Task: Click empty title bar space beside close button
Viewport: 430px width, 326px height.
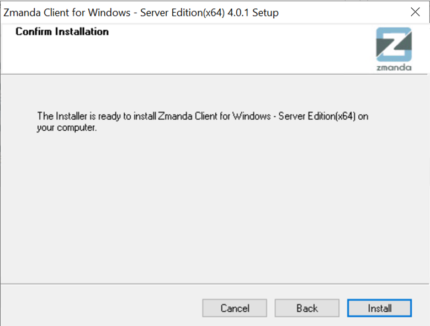Action: [343, 13]
